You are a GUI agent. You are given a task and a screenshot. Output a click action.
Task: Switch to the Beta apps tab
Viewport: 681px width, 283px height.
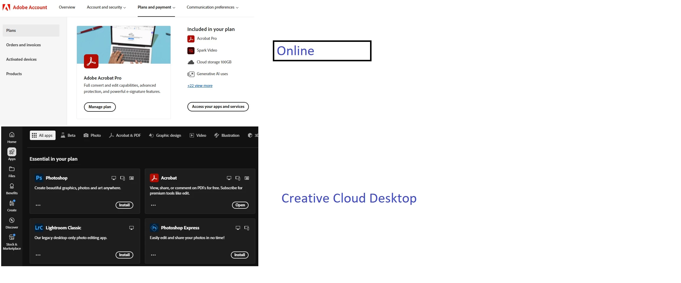68,135
